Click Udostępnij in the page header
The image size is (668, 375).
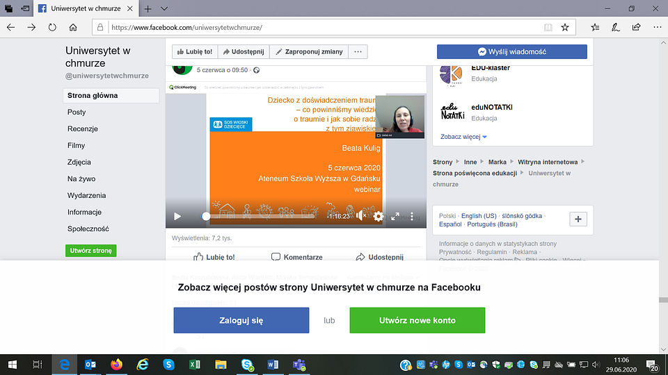pos(244,51)
